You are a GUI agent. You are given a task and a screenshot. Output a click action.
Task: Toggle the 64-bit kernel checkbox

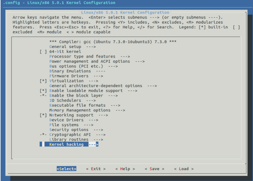[x=43, y=52]
